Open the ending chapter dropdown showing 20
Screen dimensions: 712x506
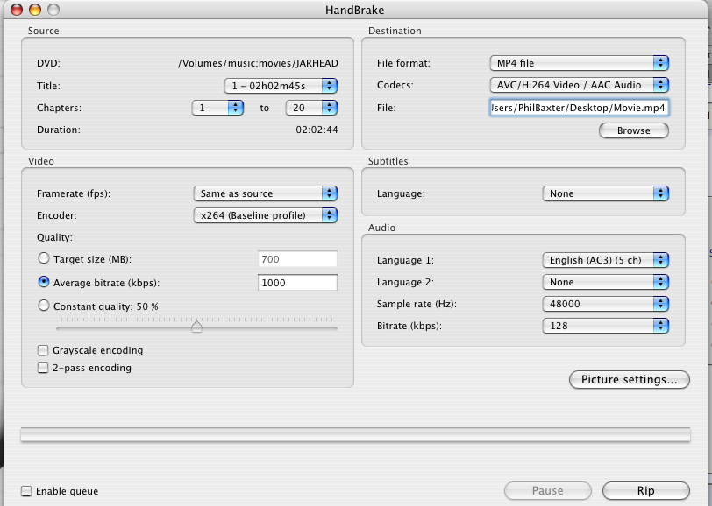pos(311,108)
